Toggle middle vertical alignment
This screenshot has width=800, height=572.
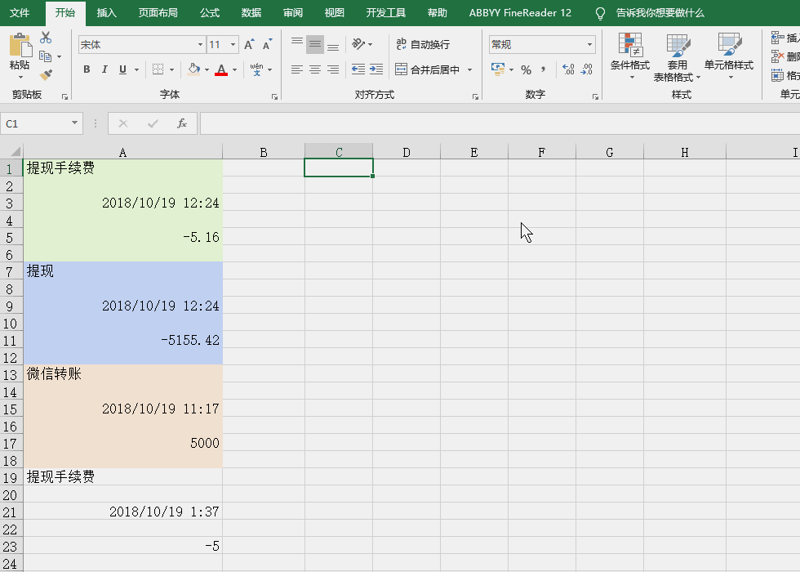click(315, 44)
